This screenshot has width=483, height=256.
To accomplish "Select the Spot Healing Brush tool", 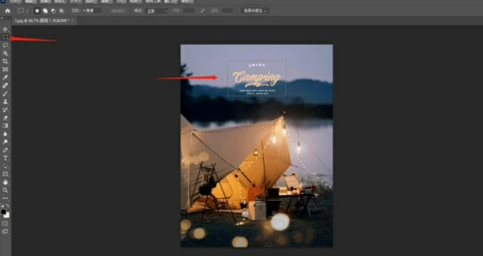I will 5,85.
